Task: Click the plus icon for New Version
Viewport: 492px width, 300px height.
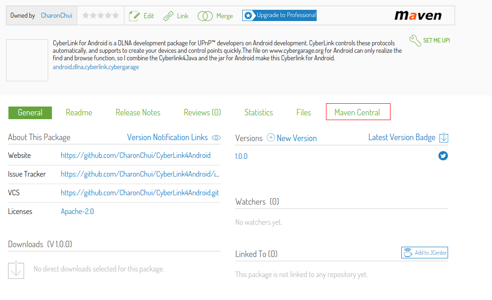Action: pos(271,138)
